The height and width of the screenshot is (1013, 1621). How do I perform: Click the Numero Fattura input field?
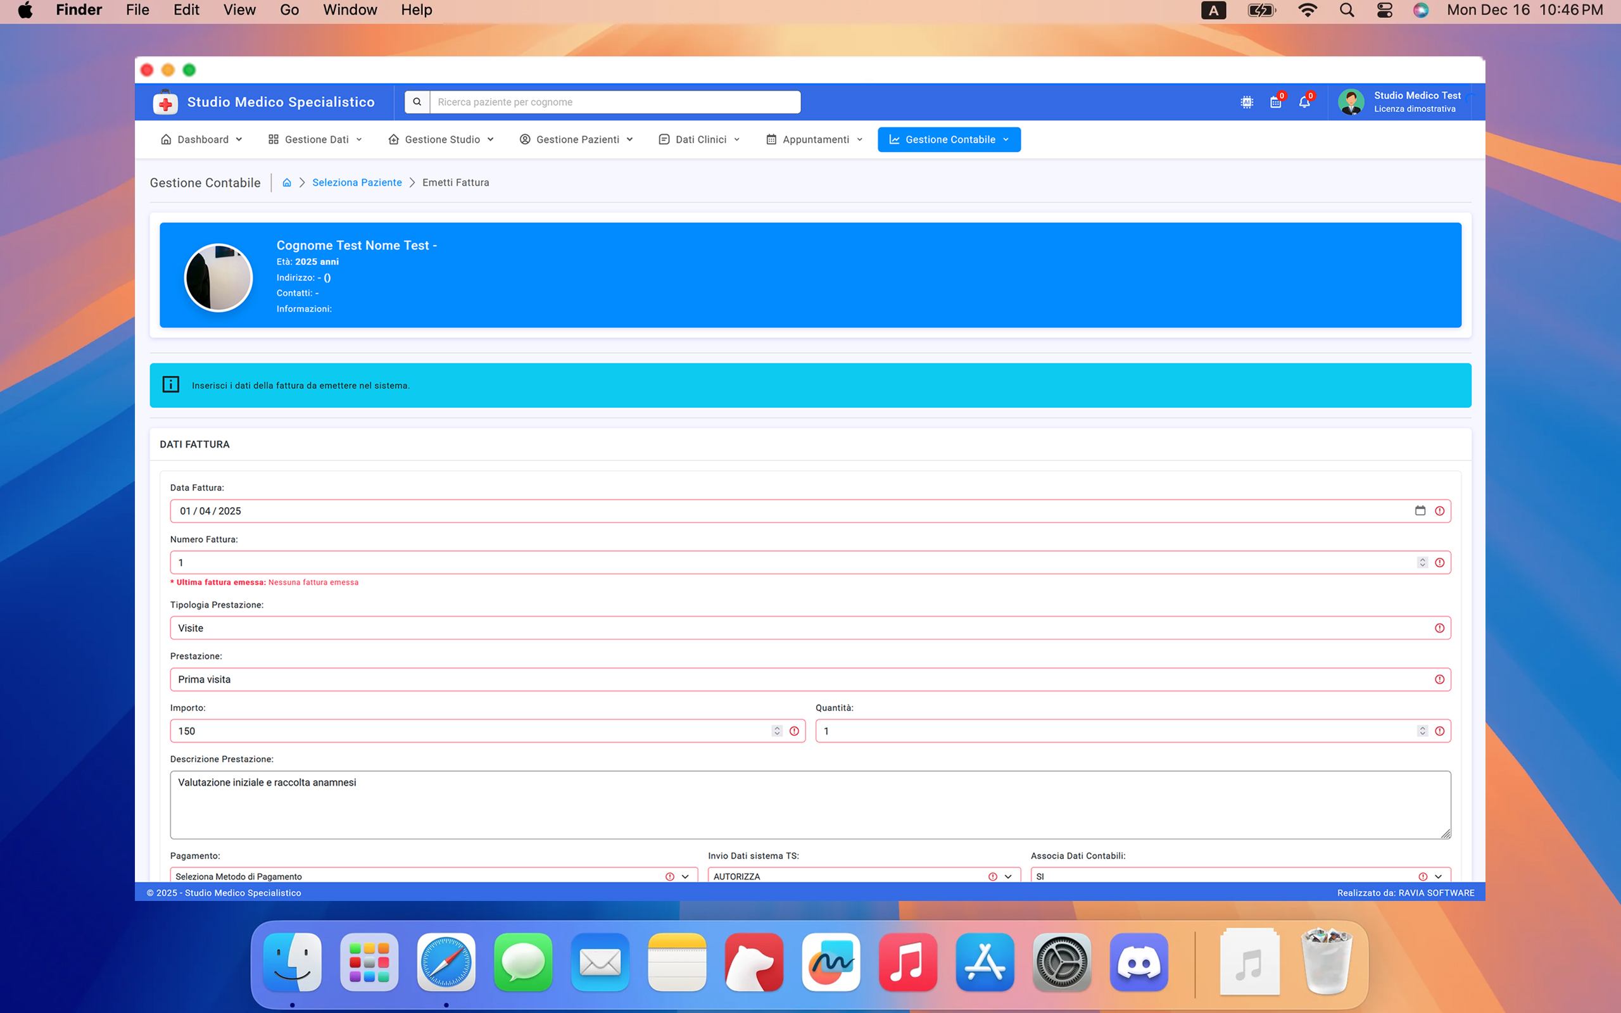810,563
